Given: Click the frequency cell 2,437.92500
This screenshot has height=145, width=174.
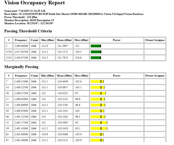Looking at the screenshot, I should 21,52.
